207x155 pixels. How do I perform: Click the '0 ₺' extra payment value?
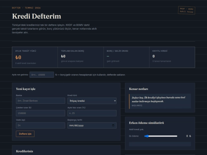pos(189,136)
